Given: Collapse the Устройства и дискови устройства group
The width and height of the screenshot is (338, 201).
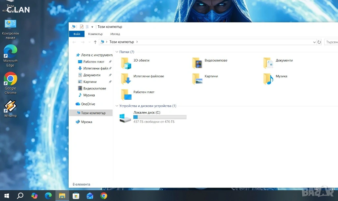Looking at the screenshot, I should (x=117, y=106).
